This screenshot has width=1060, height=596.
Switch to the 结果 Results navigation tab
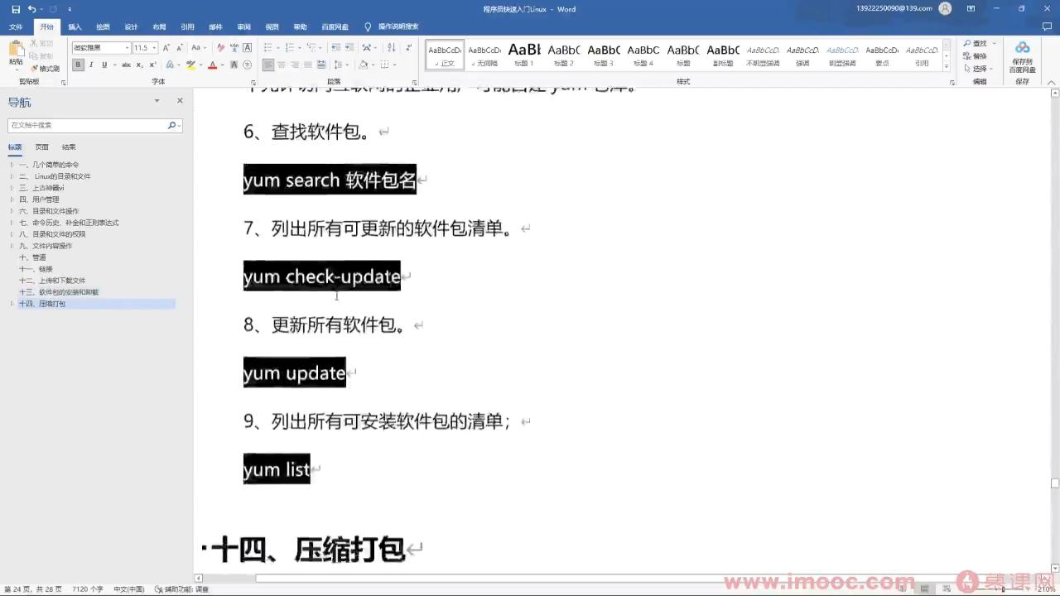(x=69, y=147)
